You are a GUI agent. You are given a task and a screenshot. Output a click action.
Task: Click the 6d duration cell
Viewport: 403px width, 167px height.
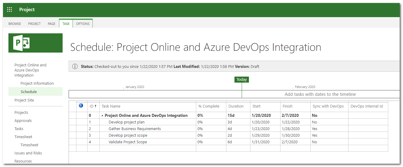click(238, 142)
